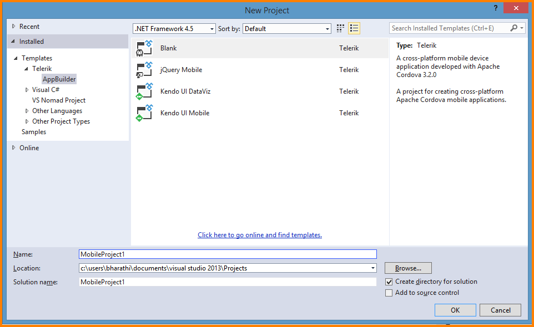Open search options dropdown arrow

(522, 28)
